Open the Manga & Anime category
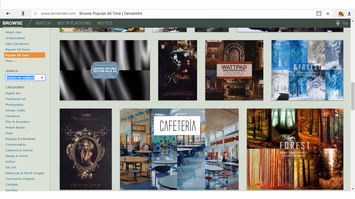 pos(17,156)
